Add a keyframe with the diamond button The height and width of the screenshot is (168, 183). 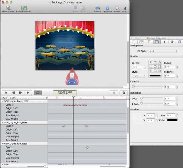(114, 93)
